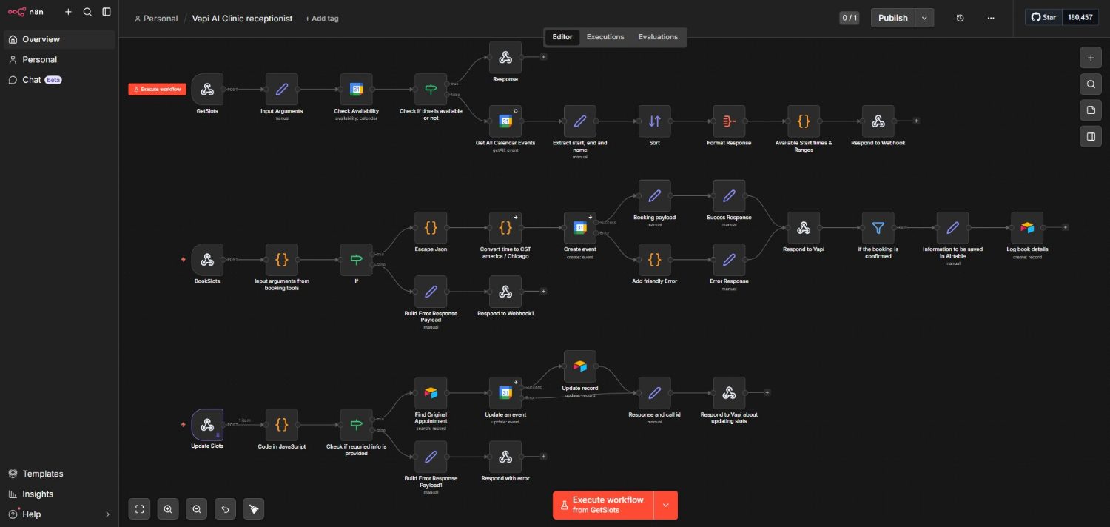Open the Escape Json code node
Screen dimensions: 1110x527
431,228
